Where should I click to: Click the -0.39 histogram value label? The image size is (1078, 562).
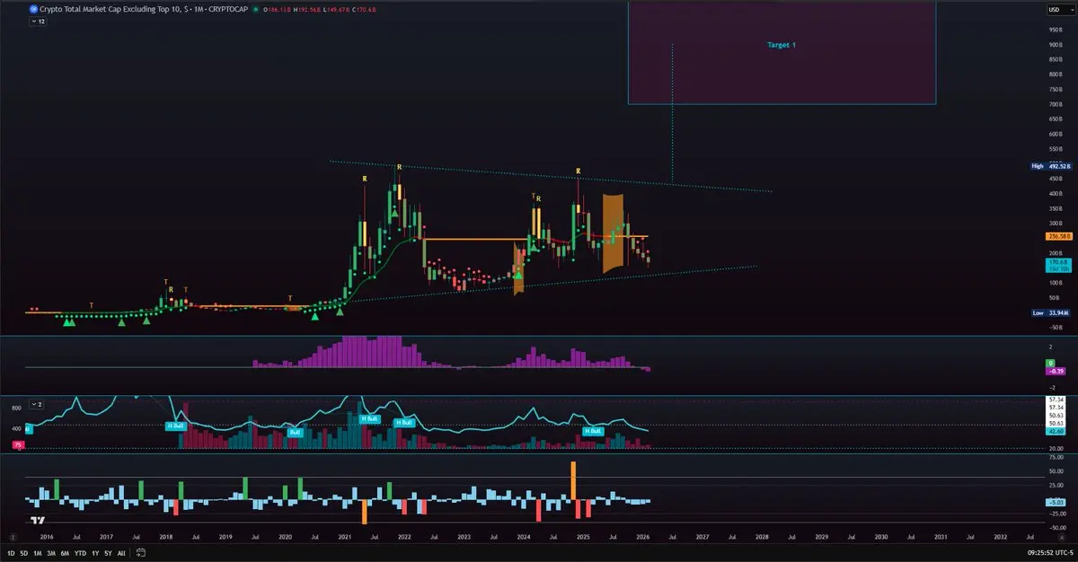(x=1056, y=371)
